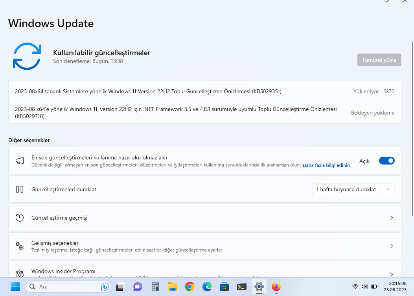Switch to Firefox in the taskbar
The height and width of the screenshot is (296, 414).
(x=276, y=287)
